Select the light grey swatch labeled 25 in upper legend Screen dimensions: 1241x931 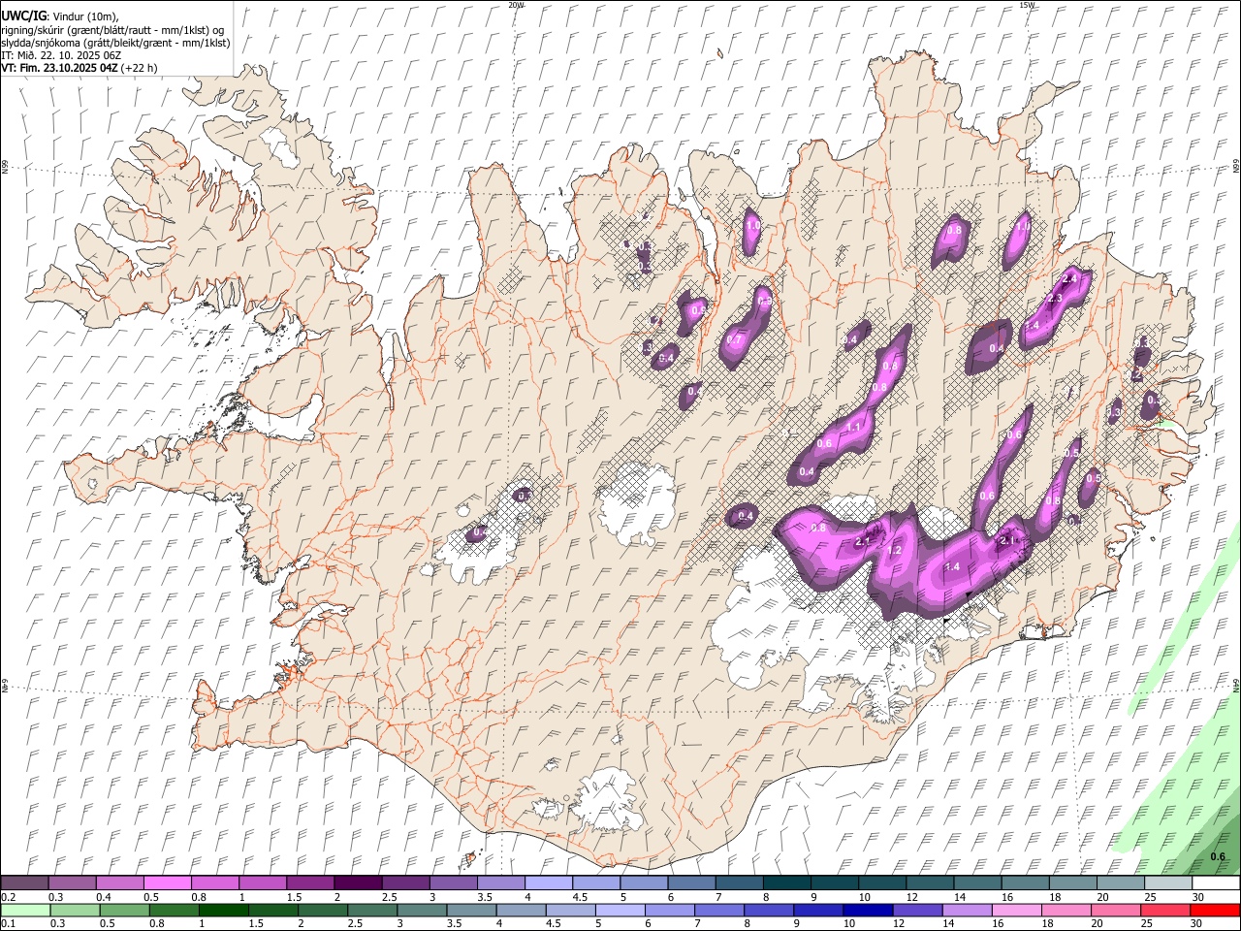point(1167,883)
